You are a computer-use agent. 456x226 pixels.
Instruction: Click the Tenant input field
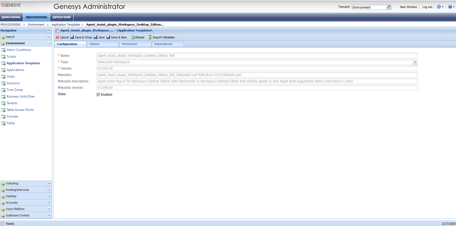[369, 7]
